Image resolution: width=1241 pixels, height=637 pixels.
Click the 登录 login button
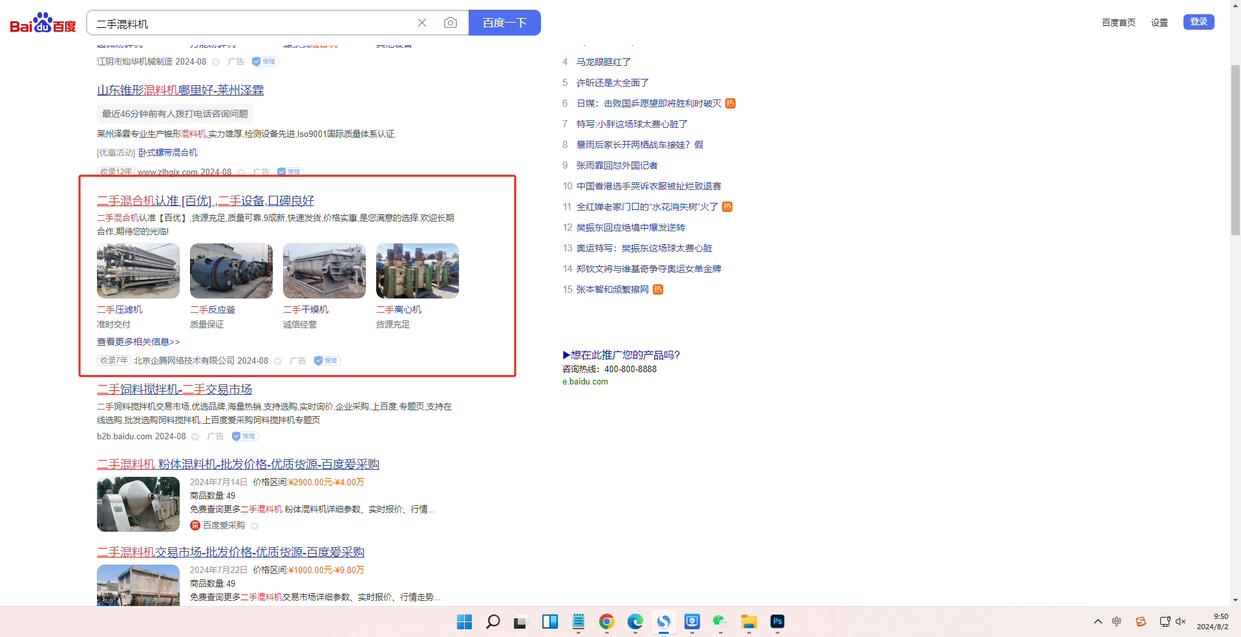click(x=1198, y=22)
